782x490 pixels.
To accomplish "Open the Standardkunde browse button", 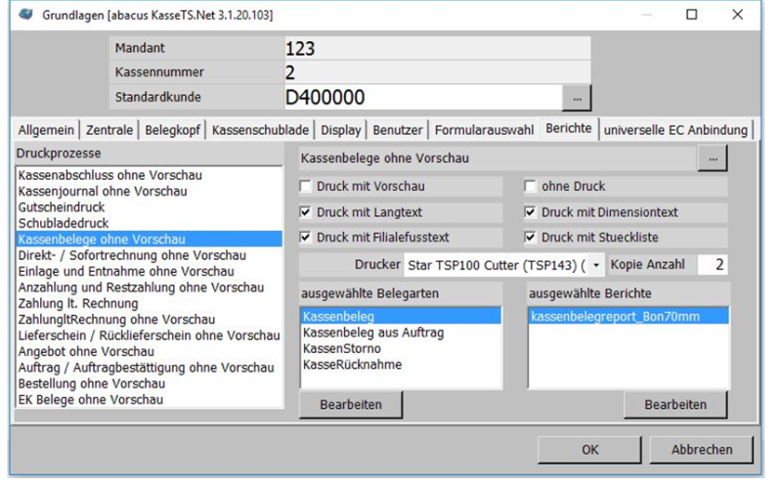I will [x=577, y=98].
